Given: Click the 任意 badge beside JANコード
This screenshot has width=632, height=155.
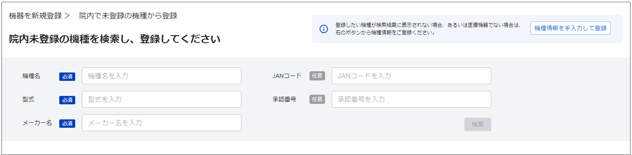Looking at the screenshot, I should pos(317,76).
